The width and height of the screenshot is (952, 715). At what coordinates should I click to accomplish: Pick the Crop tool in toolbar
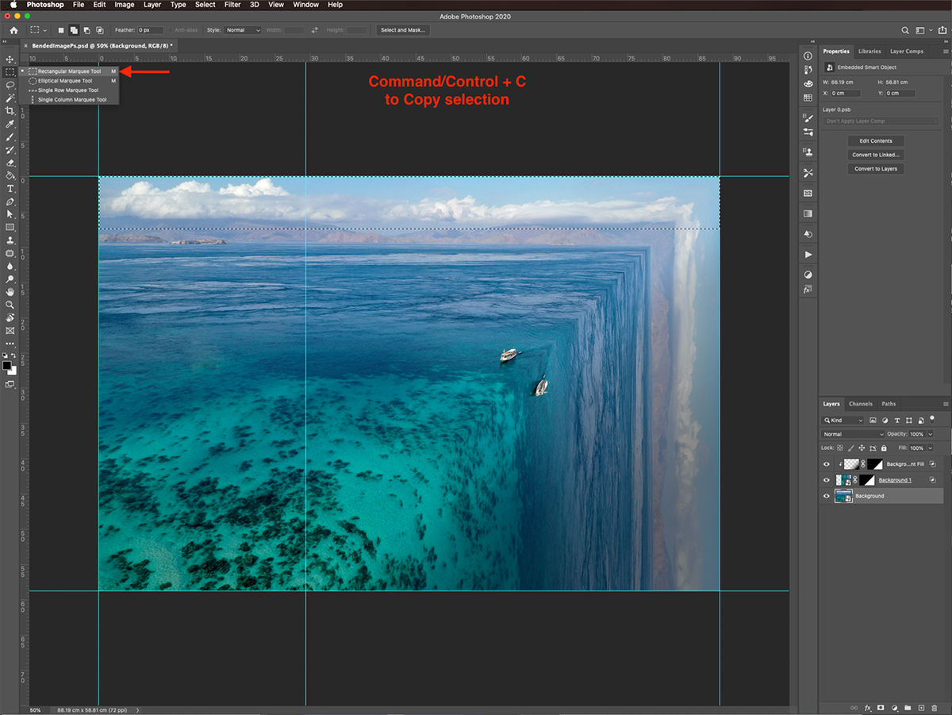10,111
